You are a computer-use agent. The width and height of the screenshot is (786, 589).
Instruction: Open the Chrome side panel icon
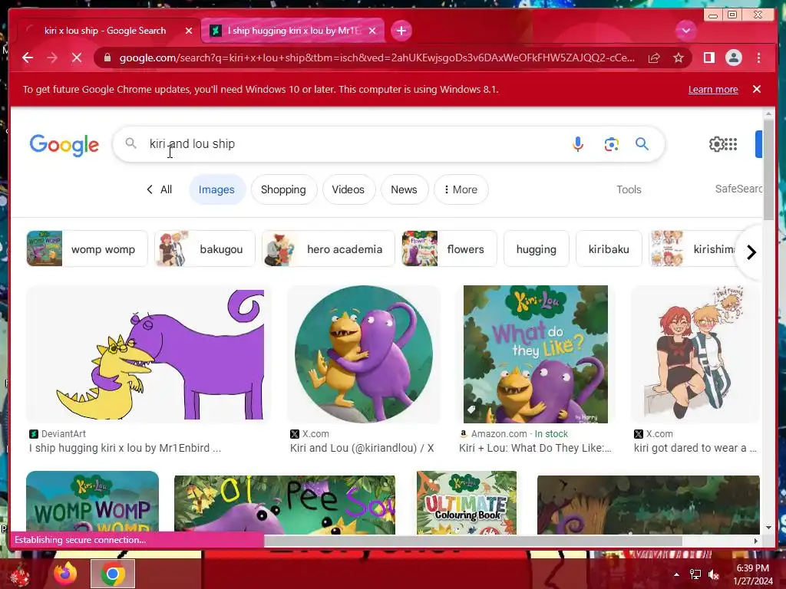pos(708,58)
